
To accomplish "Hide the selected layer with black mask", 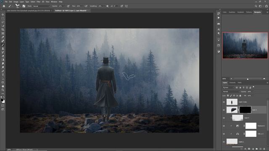I will tap(224, 110).
